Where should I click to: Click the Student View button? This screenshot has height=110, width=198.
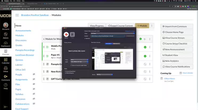(x=177, y=55)
